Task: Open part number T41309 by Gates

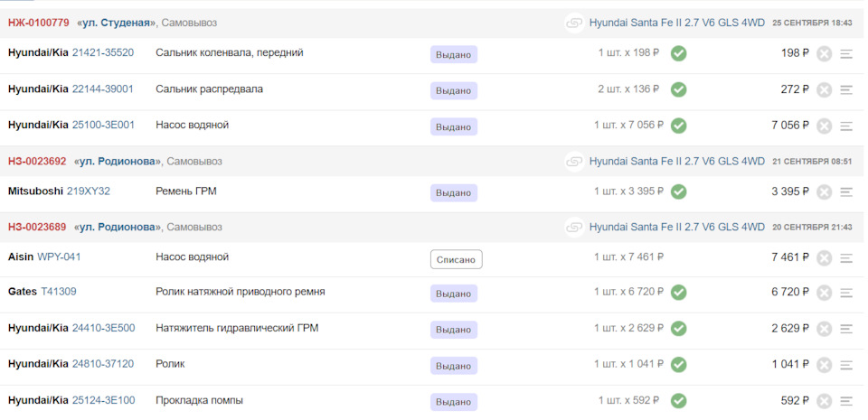Action: tap(59, 292)
